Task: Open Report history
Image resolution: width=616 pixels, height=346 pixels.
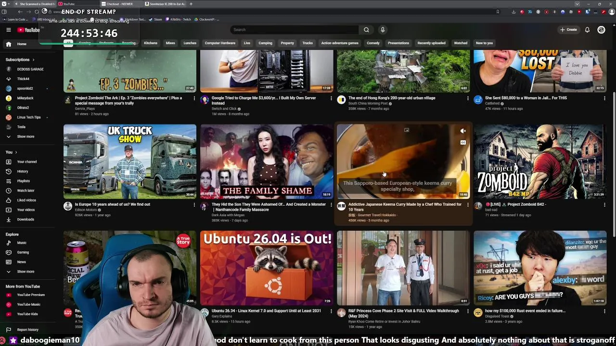Action: (27, 330)
